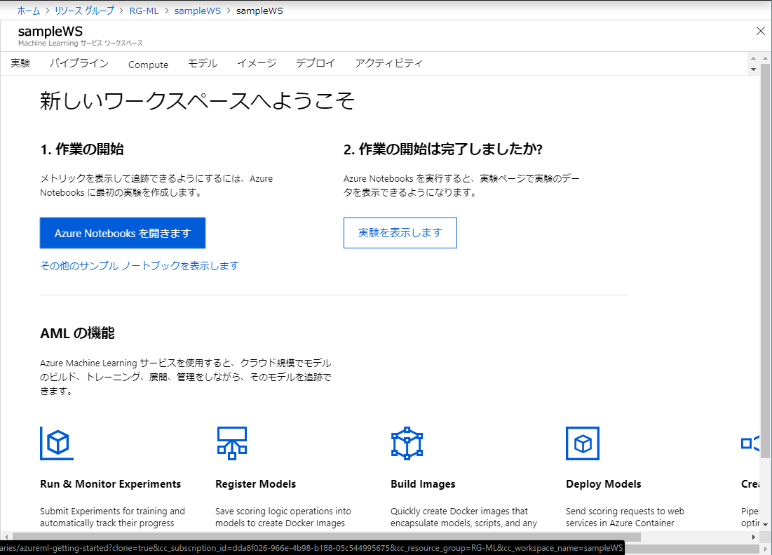The height and width of the screenshot is (555, 772).
Task: Click the Build Images heading
Action: [x=423, y=484]
